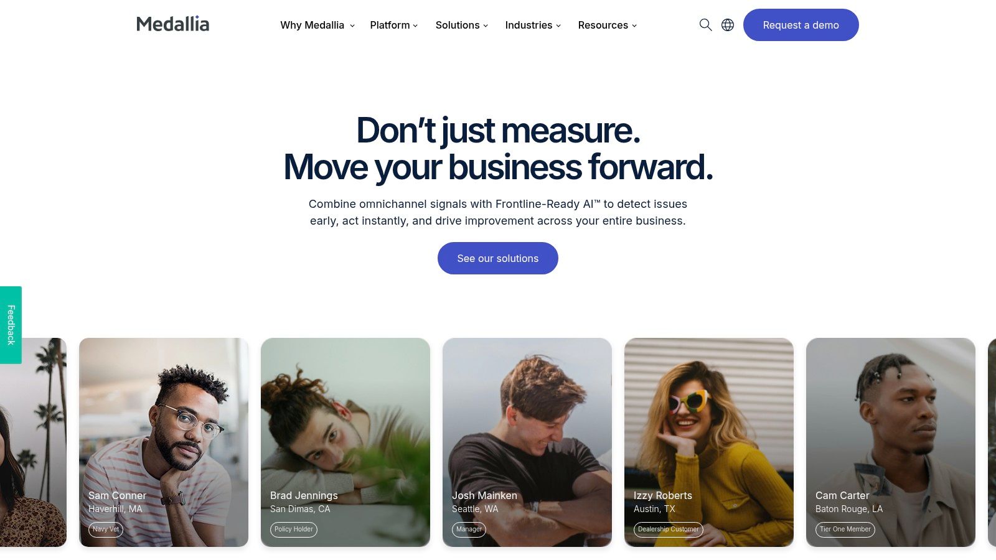This screenshot has width=996, height=560.
Task: Click the Policy Holder tag
Action: pos(294,530)
